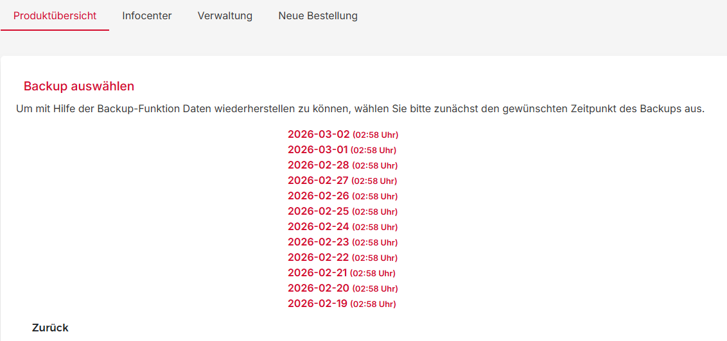Viewport: 727px width, 341px height.
Task: Choose the 2026-02-22 backup date
Action: [319, 258]
